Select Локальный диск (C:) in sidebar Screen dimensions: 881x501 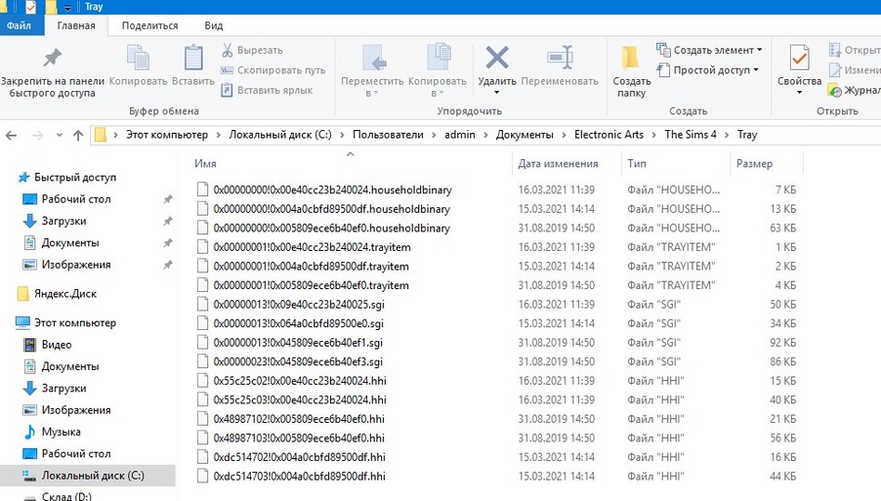point(92,476)
